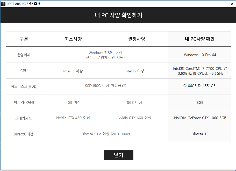
Task: Close the PC spec survey window
Action: click(232, 4)
